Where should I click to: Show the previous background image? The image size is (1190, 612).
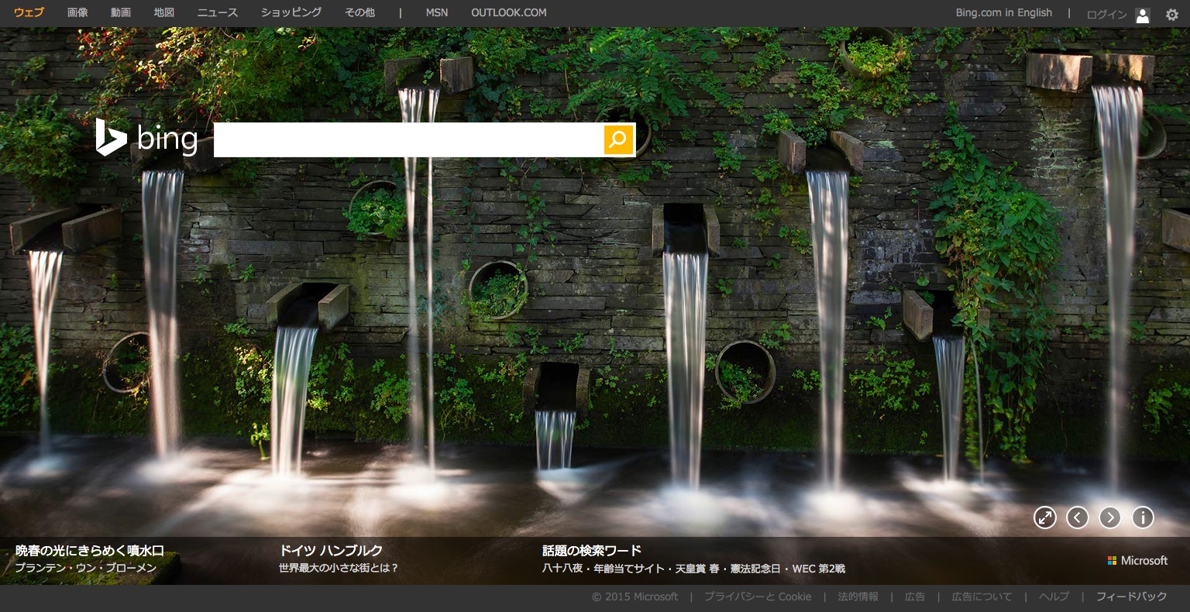(1078, 517)
